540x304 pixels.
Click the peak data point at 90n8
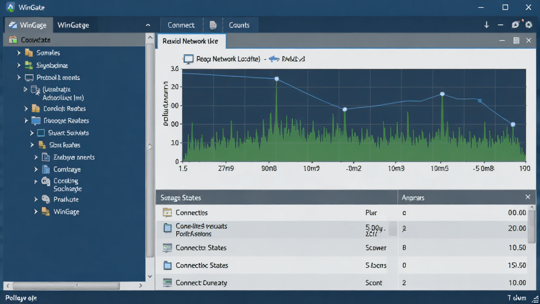point(276,79)
